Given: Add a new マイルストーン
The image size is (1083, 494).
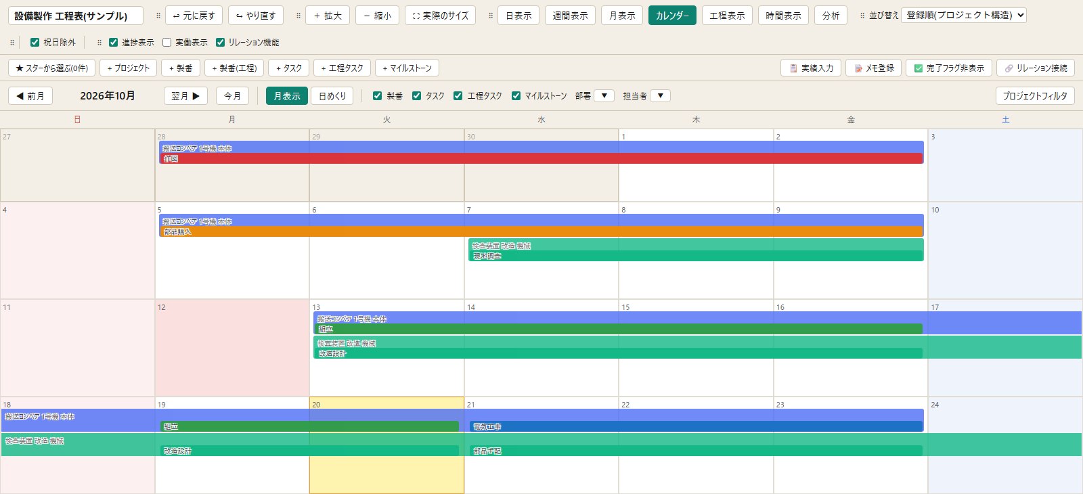Looking at the screenshot, I should (x=407, y=68).
